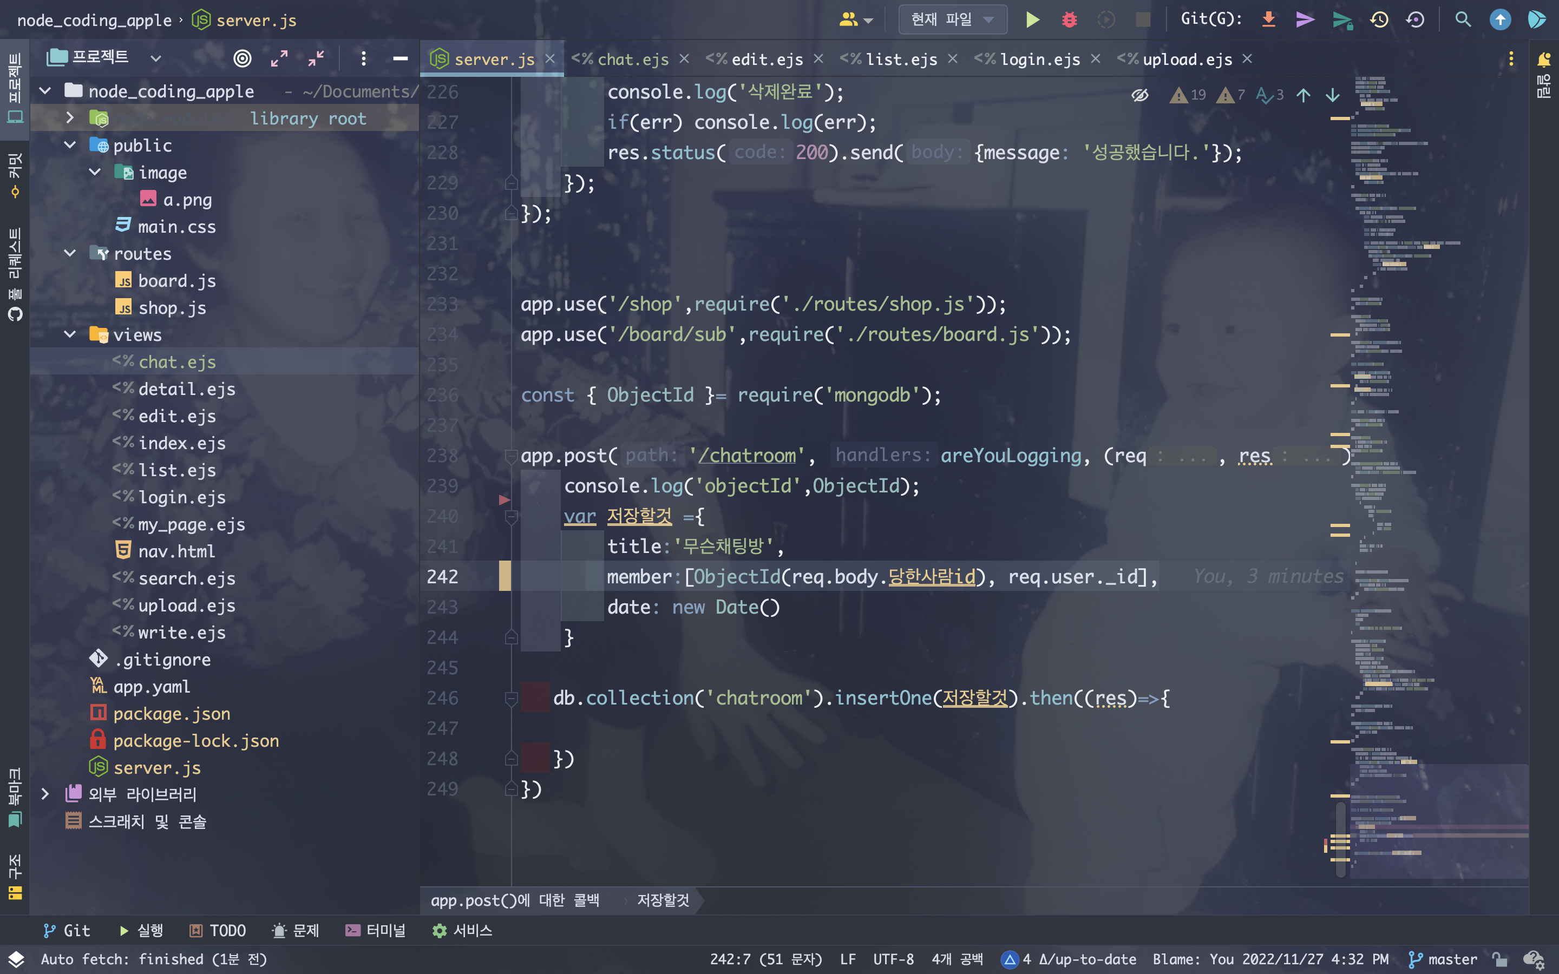Start debugging with the red bug icon

[1070, 20]
